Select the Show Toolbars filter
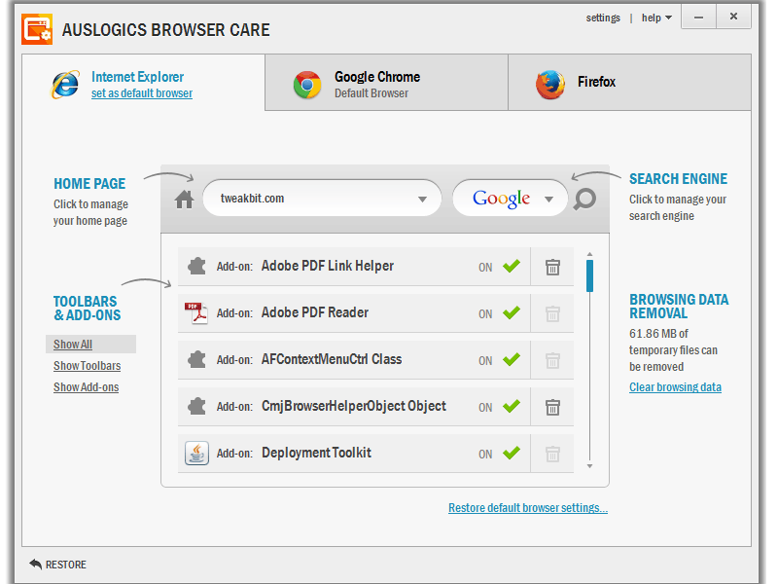The height and width of the screenshot is (584, 778). click(88, 366)
